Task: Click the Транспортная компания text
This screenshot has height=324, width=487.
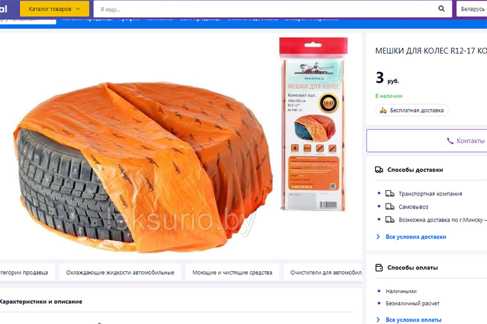Action: 430,194
